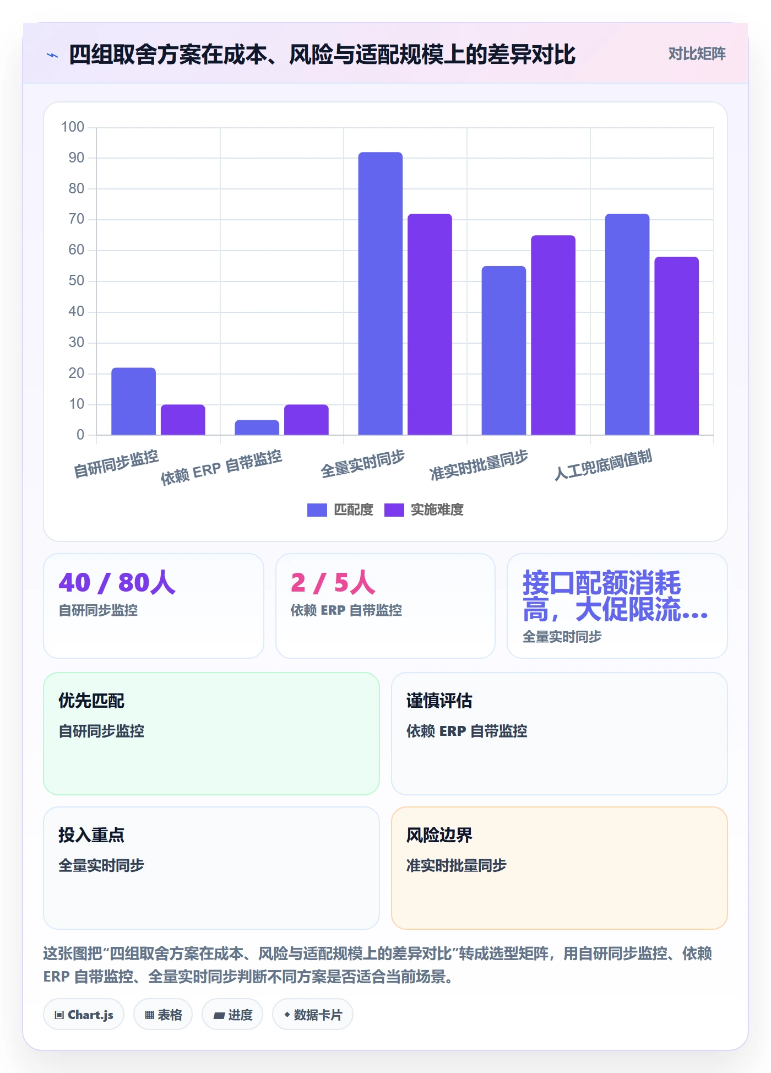This screenshot has width=771, height=1073.
Task: Click the 匹配度 bar for 依赖 ERP 自带监控
Action: 257,427
